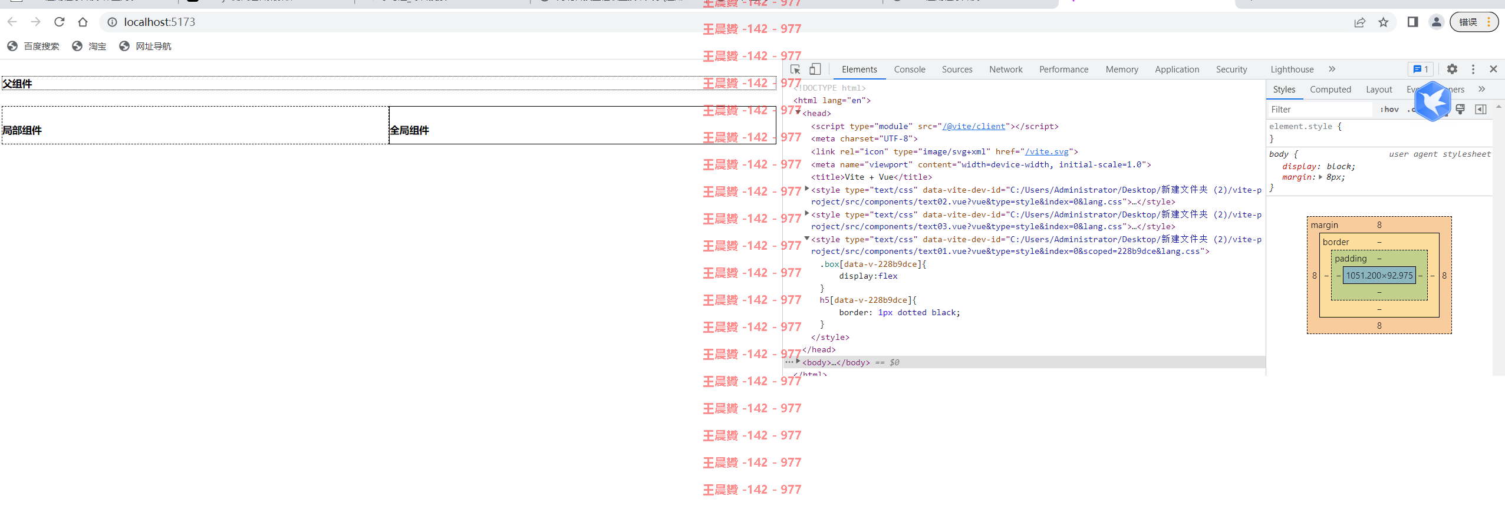Click the 全局组件 box on the page
The height and width of the screenshot is (509, 1505).
[x=582, y=125]
